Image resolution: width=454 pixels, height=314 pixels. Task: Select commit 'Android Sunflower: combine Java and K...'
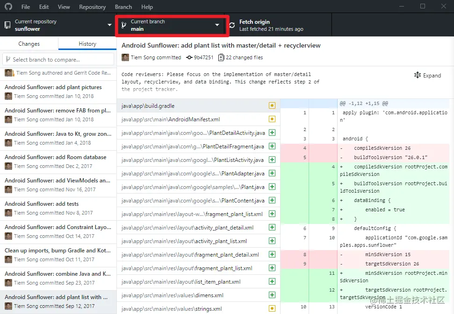pos(58,279)
